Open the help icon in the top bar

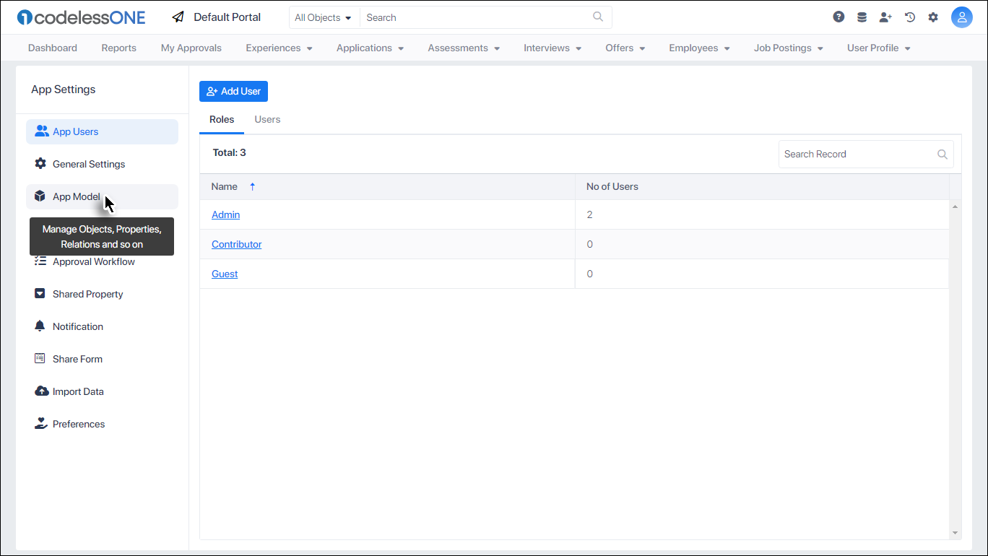tap(838, 16)
